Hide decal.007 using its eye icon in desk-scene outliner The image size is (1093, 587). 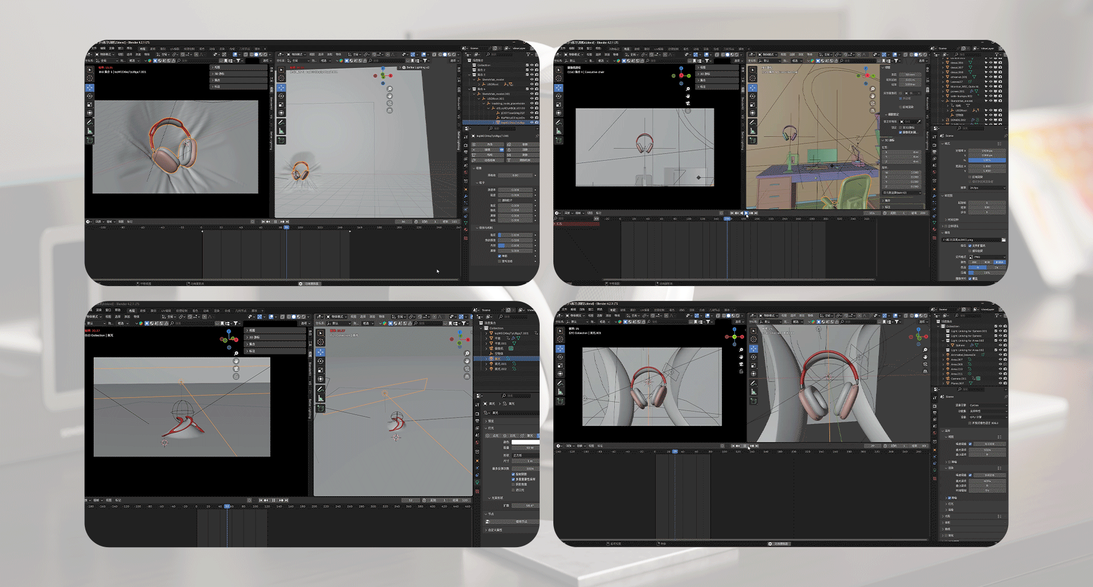tap(991, 68)
